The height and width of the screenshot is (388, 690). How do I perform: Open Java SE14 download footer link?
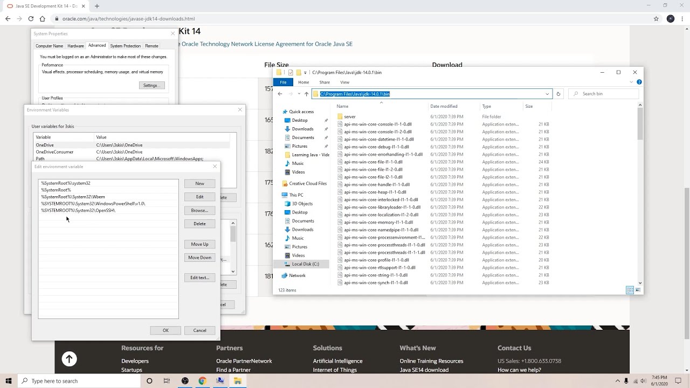coord(424,370)
